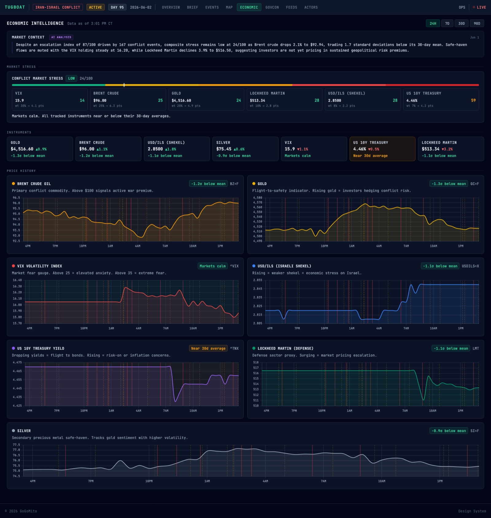Viewport: 491px width, 518px height.
Task: Switch to the BRIEF tab
Action: point(192,7)
